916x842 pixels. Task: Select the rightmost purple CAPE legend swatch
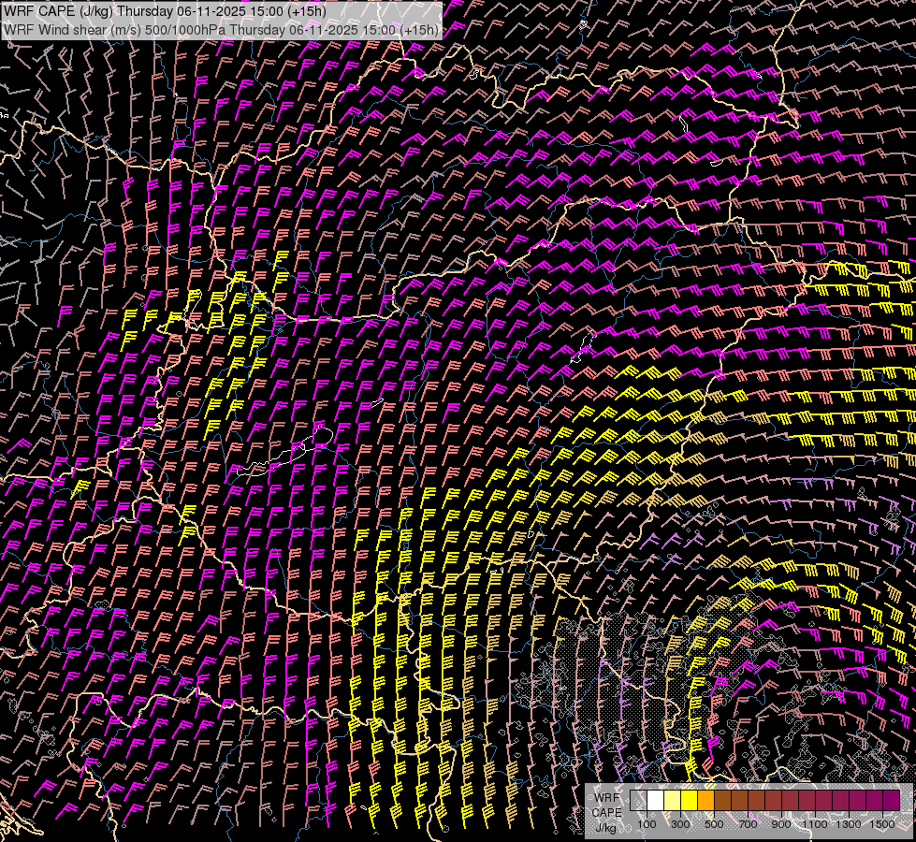(892, 800)
